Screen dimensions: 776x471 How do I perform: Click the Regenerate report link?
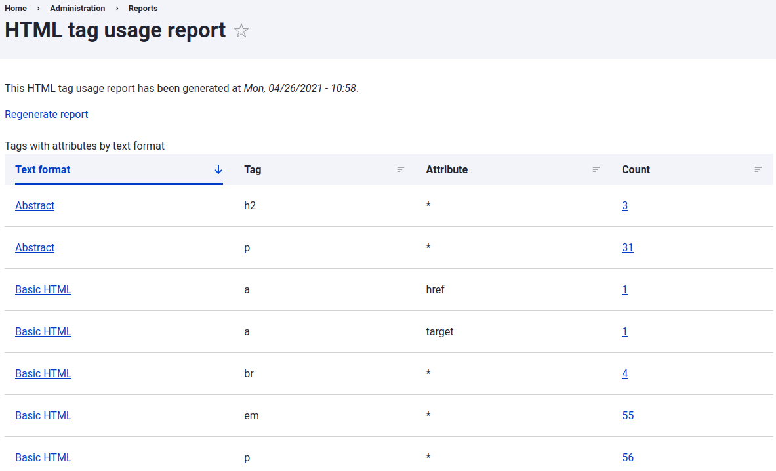pyautogui.click(x=47, y=114)
